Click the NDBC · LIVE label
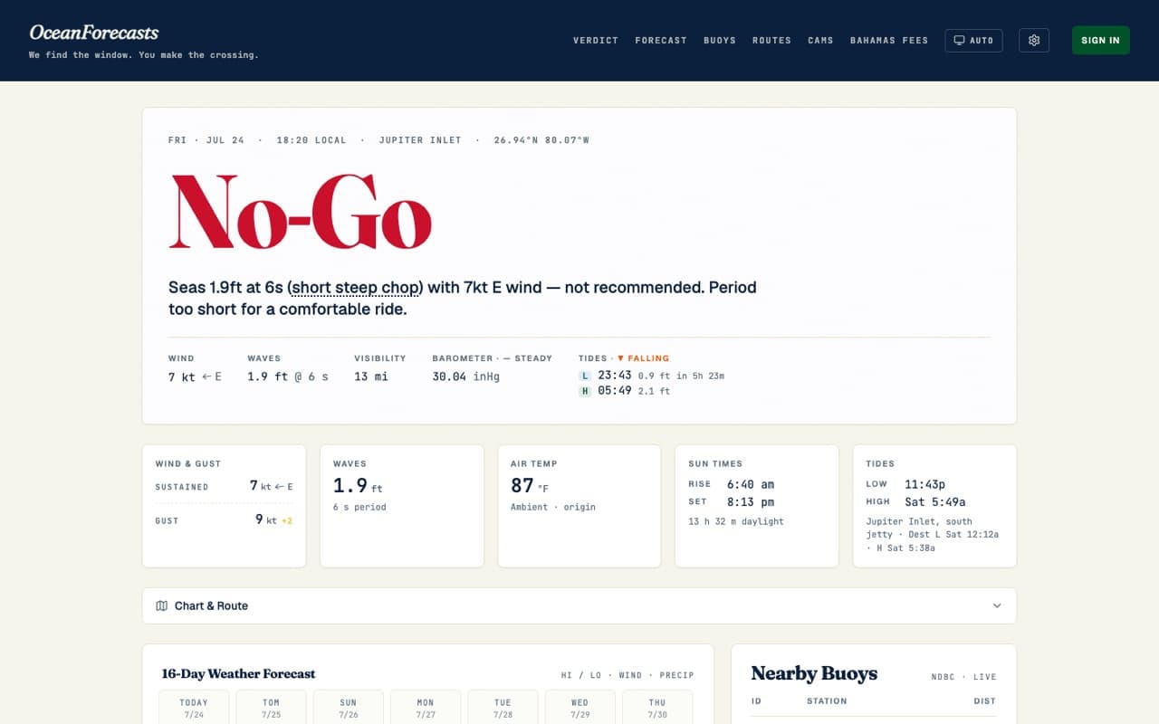1159x724 pixels. tap(963, 677)
